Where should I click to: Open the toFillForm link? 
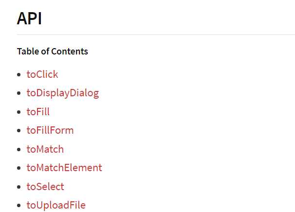[x=50, y=130]
